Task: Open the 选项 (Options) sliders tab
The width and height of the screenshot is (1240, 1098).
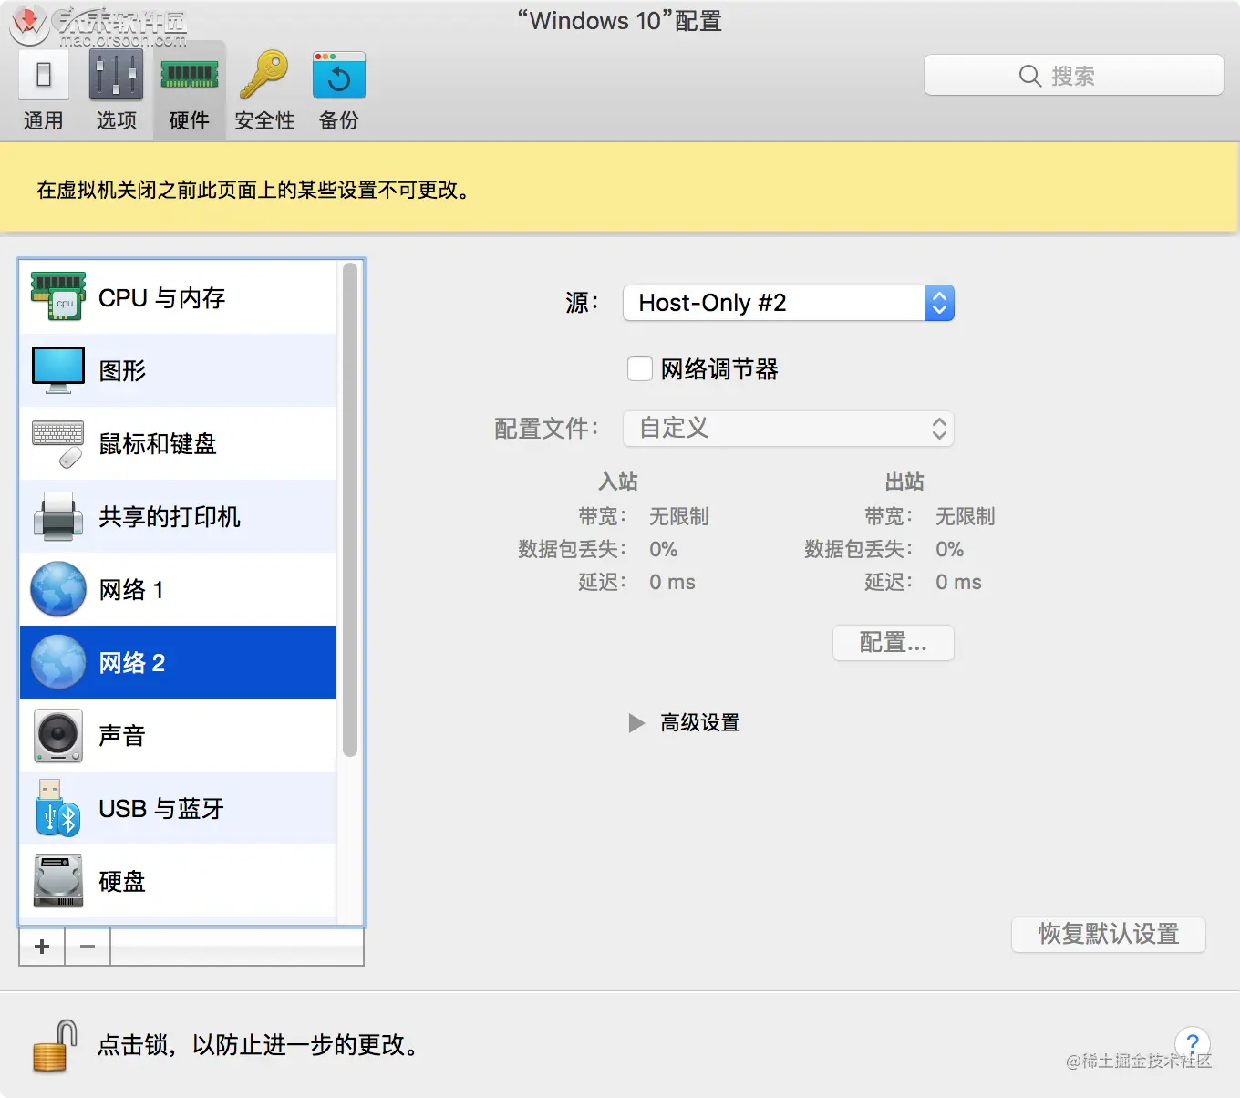Action: click(x=116, y=91)
